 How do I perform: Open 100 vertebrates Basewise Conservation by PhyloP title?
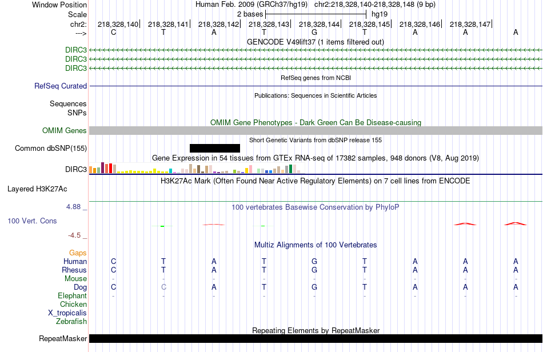[316, 207]
